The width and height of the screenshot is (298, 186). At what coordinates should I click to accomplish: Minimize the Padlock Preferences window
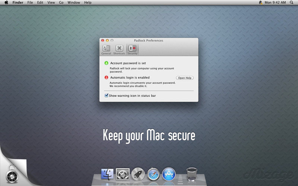[x=107, y=41]
